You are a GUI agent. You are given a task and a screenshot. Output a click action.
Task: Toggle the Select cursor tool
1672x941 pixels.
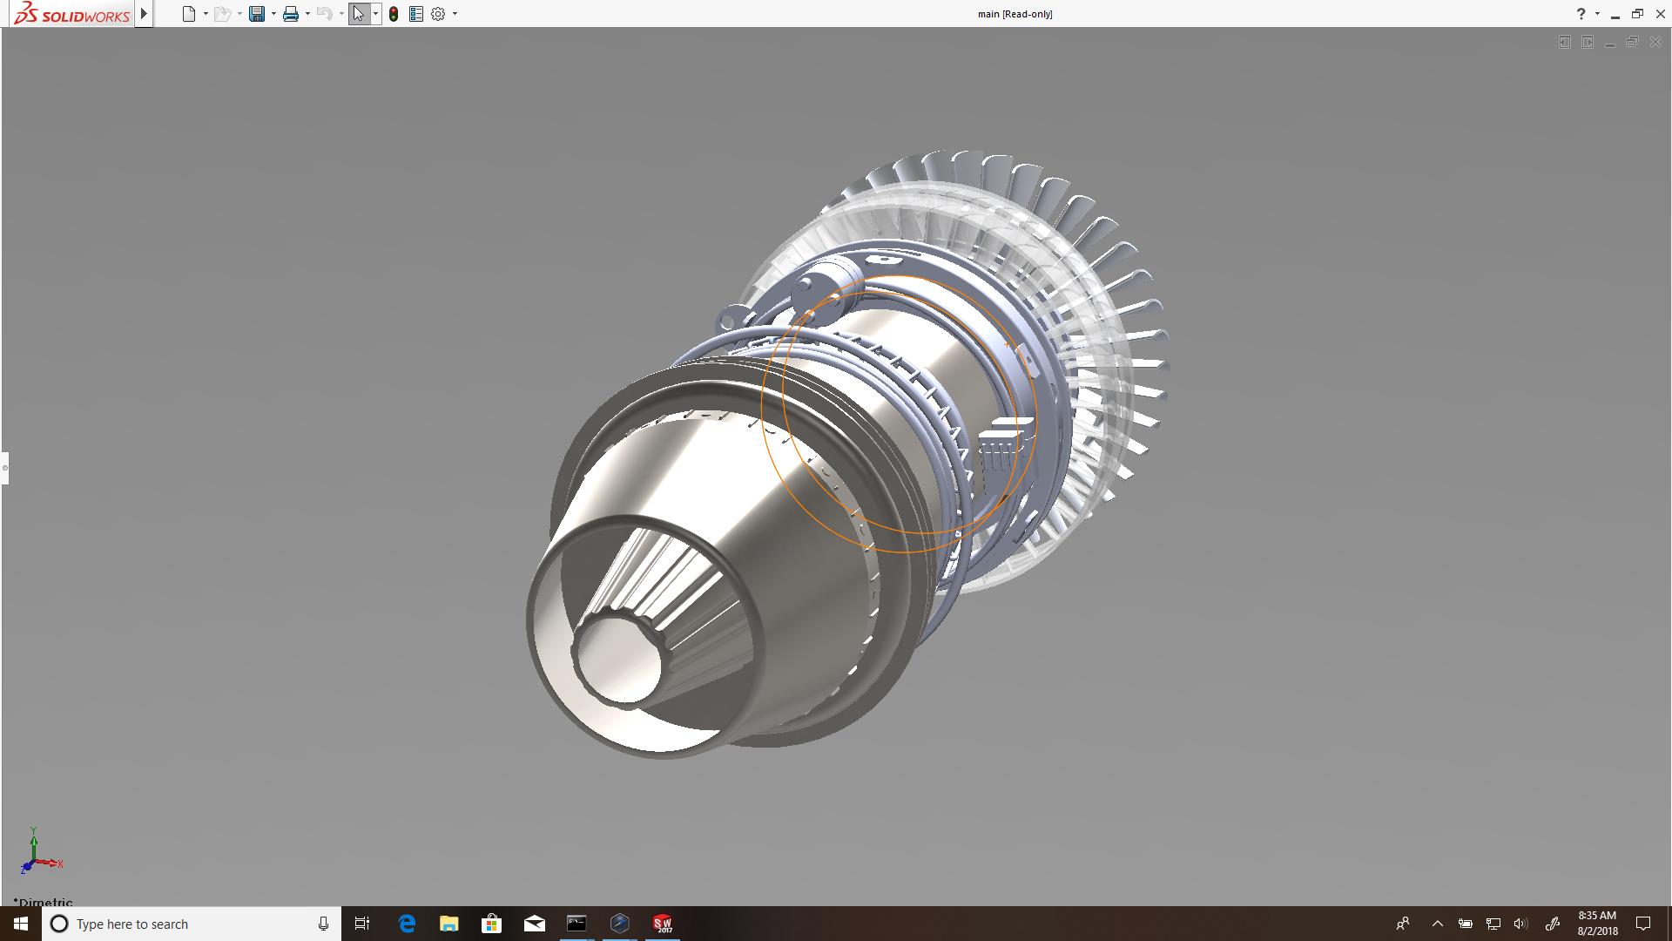coord(358,14)
